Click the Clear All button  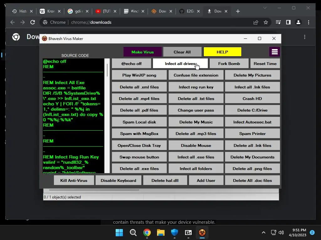[x=182, y=52]
